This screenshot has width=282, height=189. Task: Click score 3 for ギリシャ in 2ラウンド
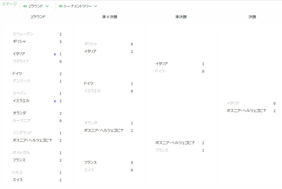pyautogui.click(x=60, y=42)
